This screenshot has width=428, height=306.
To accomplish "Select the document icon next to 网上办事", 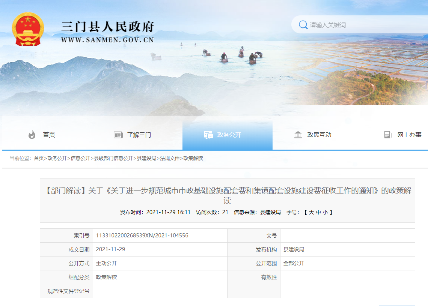I will pos(387,135).
